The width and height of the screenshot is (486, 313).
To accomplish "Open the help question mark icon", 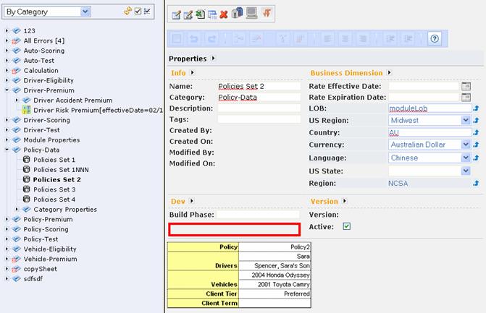I will pos(435,38).
